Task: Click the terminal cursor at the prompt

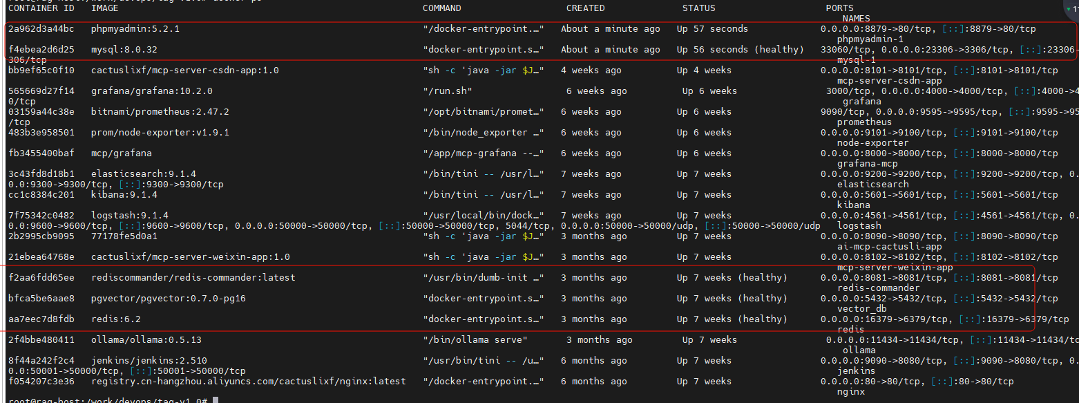Action: [216, 400]
